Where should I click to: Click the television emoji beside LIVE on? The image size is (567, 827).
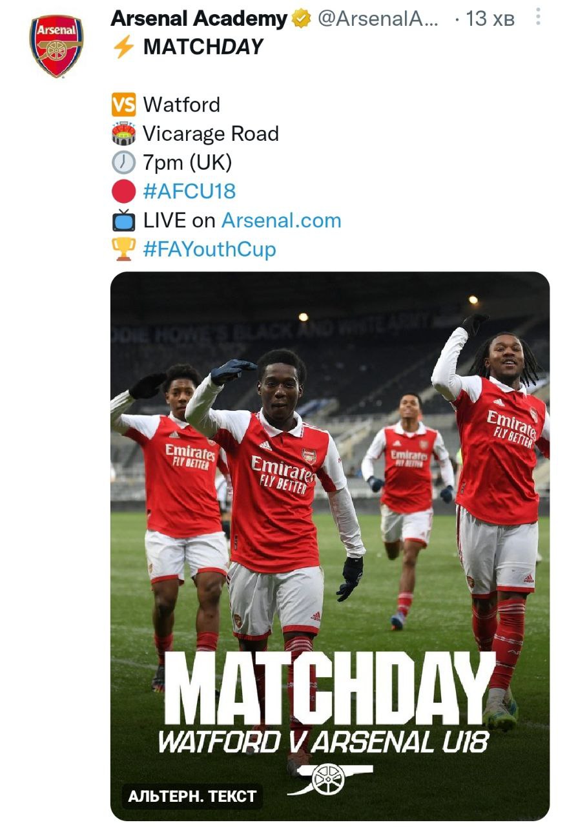coord(123,220)
